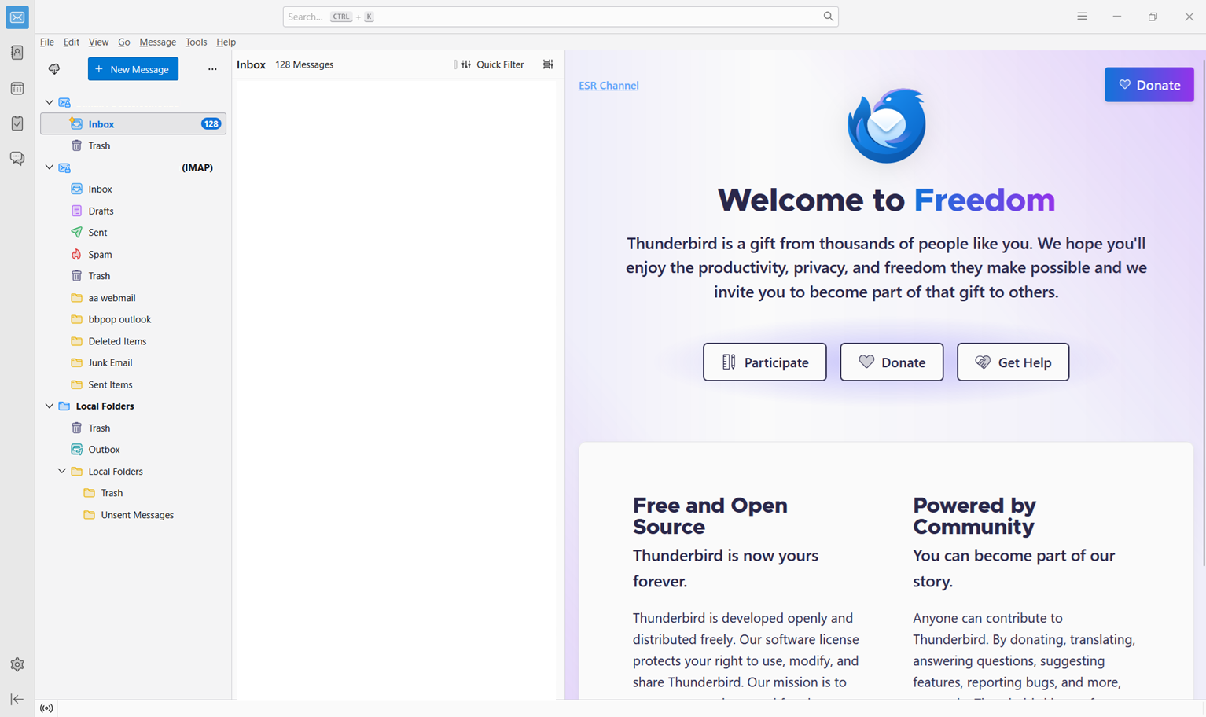This screenshot has height=717, width=1206.
Task: Open Settings via the gear icon
Action: (17, 664)
